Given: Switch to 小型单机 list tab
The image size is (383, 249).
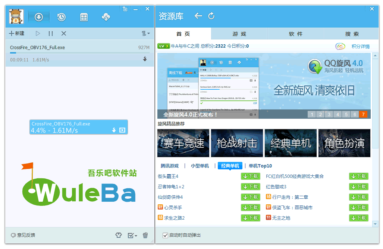Looking at the screenshot, I should 200,166.
